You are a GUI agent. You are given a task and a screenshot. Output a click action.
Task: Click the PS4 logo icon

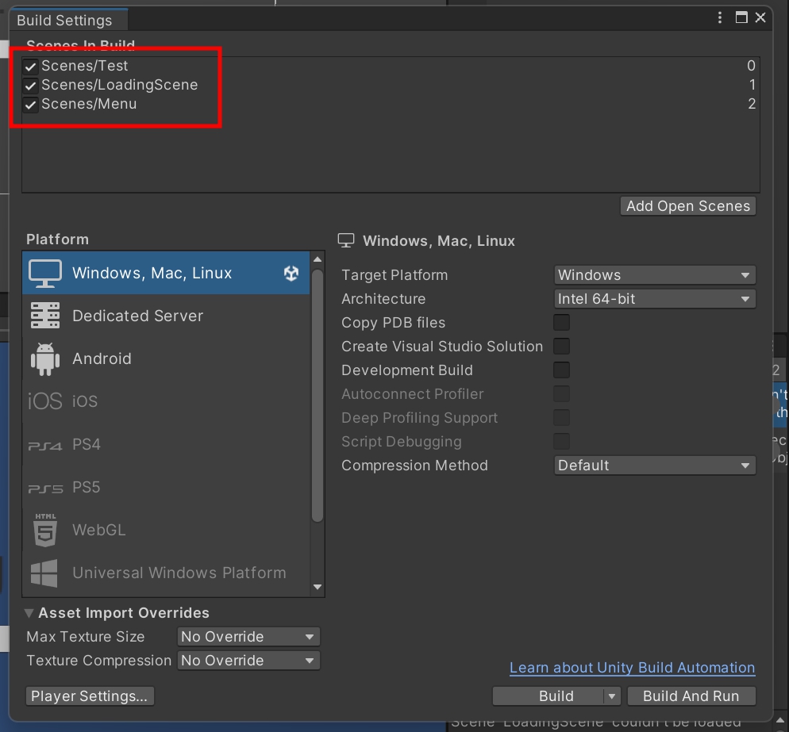coord(44,446)
